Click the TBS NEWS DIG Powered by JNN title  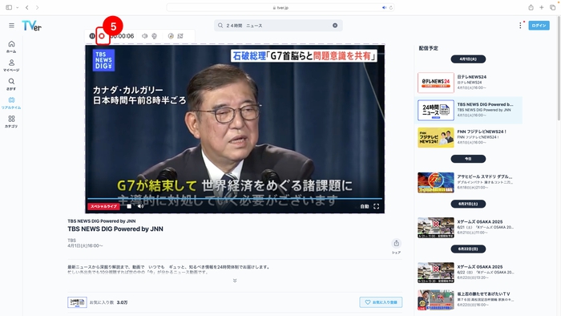point(115,229)
